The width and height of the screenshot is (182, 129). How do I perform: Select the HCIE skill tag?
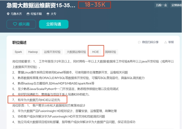(x=95, y=52)
